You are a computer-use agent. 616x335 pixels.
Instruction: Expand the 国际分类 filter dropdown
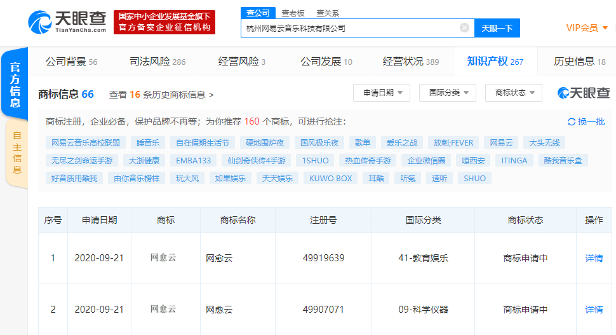447,93
